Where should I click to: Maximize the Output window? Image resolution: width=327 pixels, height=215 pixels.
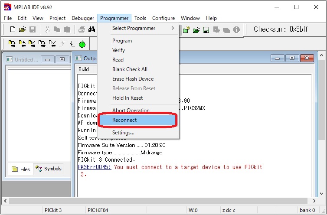292,58
